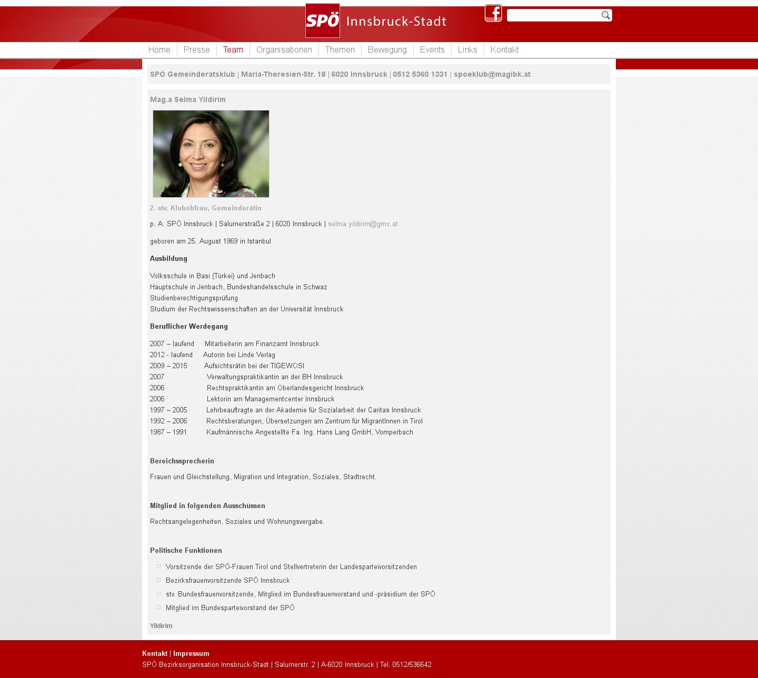This screenshot has width=758, height=678.
Task: Click the 'Politische Funktionen' heading
Action: pos(186,550)
